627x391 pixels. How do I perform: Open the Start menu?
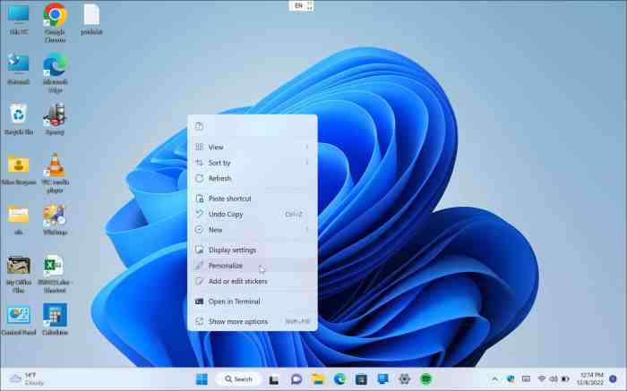click(x=202, y=378)
